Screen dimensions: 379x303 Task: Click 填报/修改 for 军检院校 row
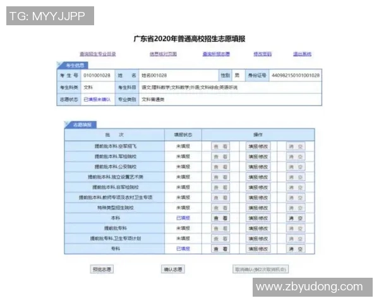coord(258,157)
